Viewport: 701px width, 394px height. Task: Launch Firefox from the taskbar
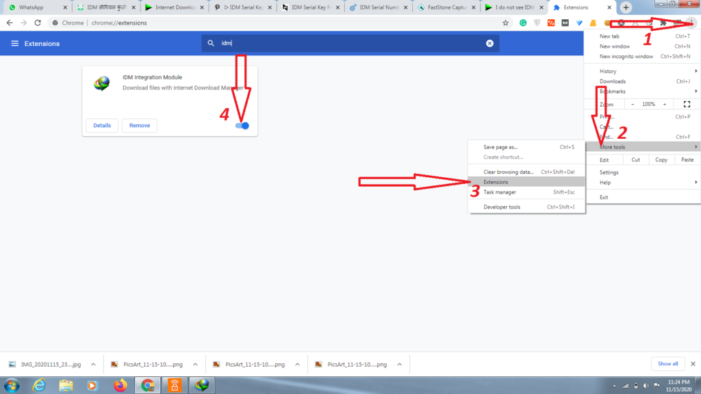click(x=120, y=385)
